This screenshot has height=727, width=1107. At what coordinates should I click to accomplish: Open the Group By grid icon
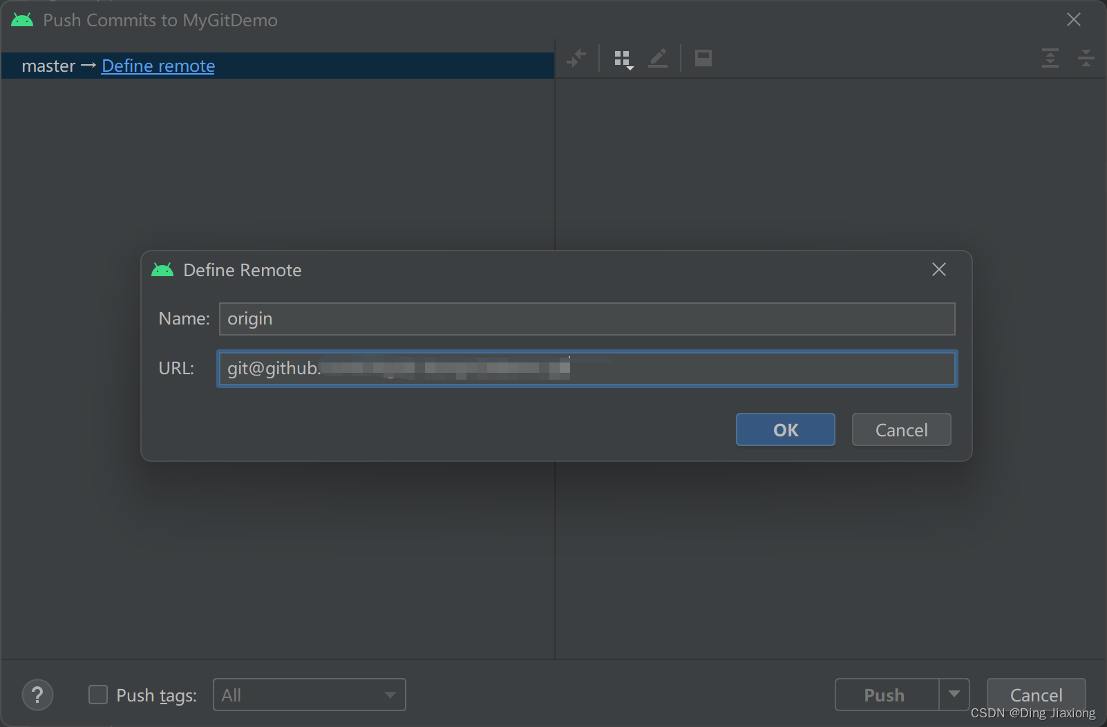(623, 59)
